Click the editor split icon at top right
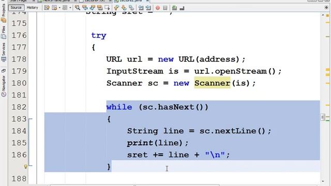331x186 pixels. tap(326, 8)
